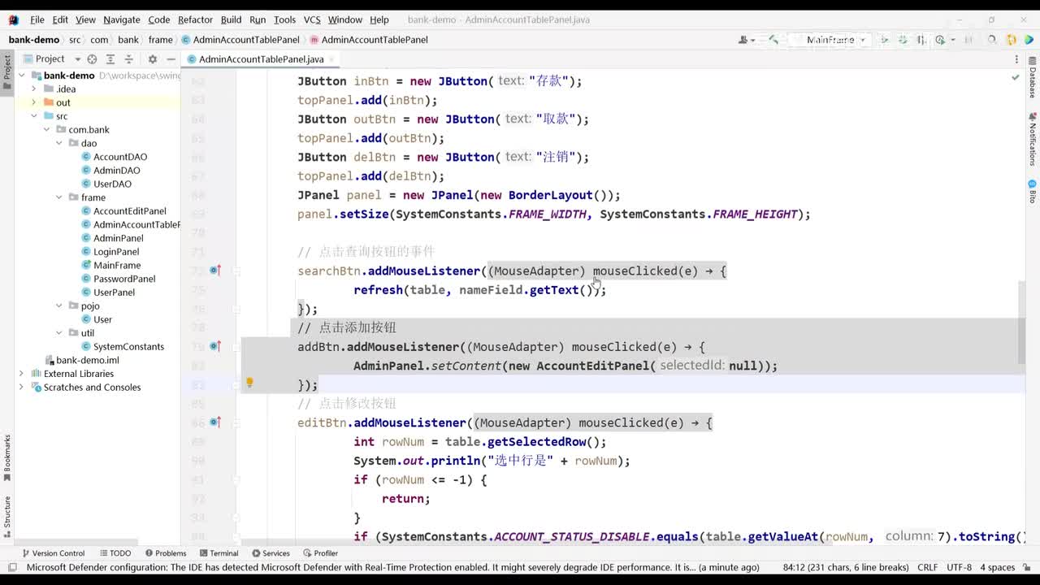Click gutter override icon beside editBtn line
The width and height of the screenshot is (1040, 585).
pos(215,422)
